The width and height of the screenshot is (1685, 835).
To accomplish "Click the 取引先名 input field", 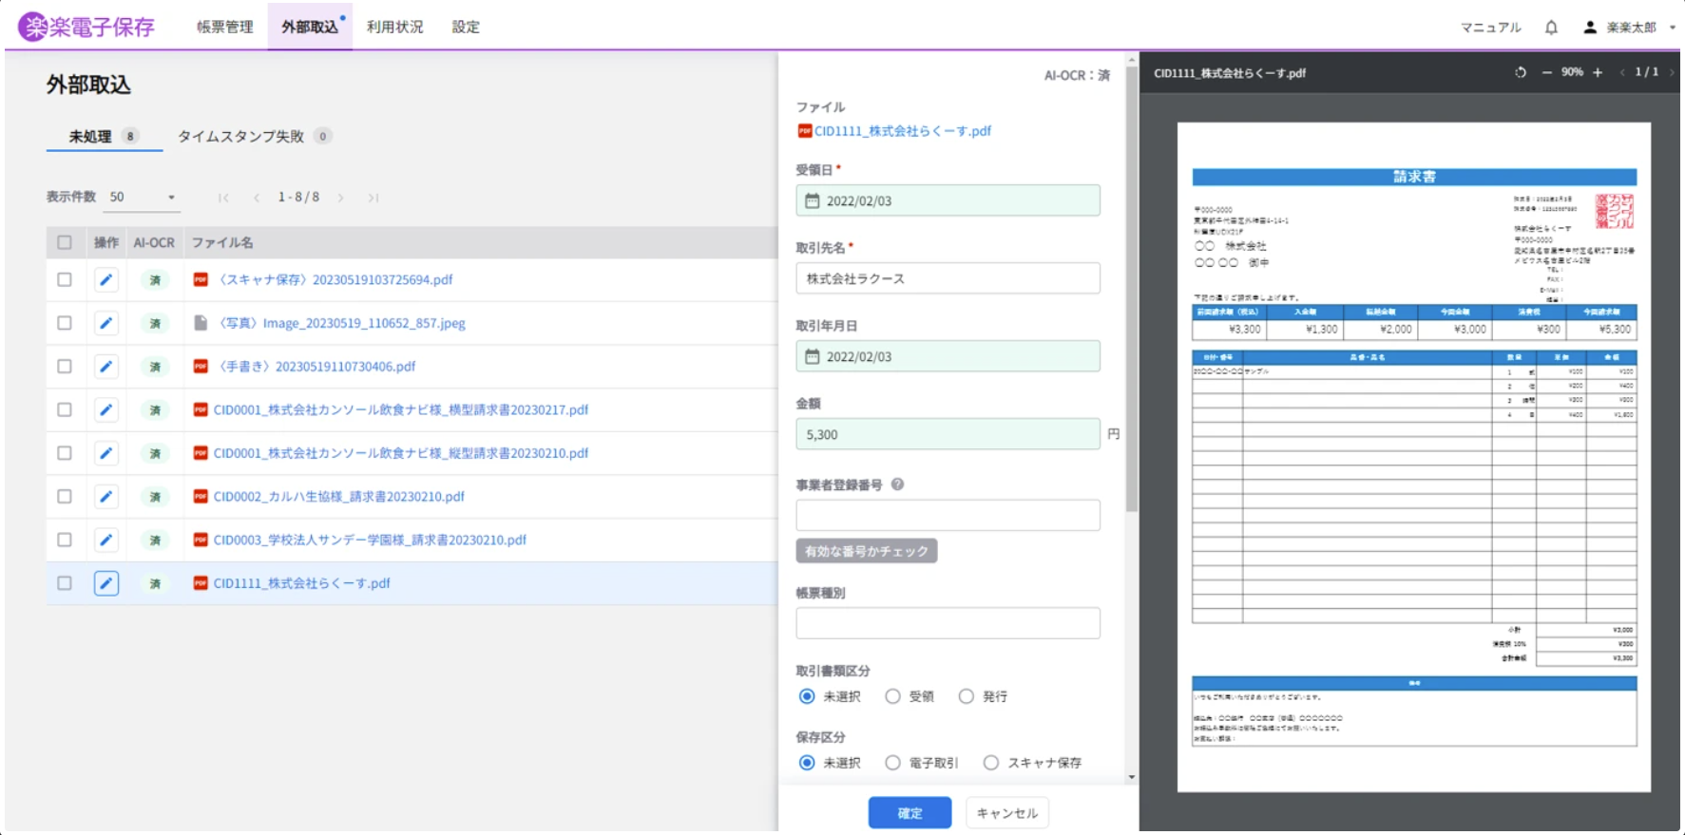I will click(948, 278).
